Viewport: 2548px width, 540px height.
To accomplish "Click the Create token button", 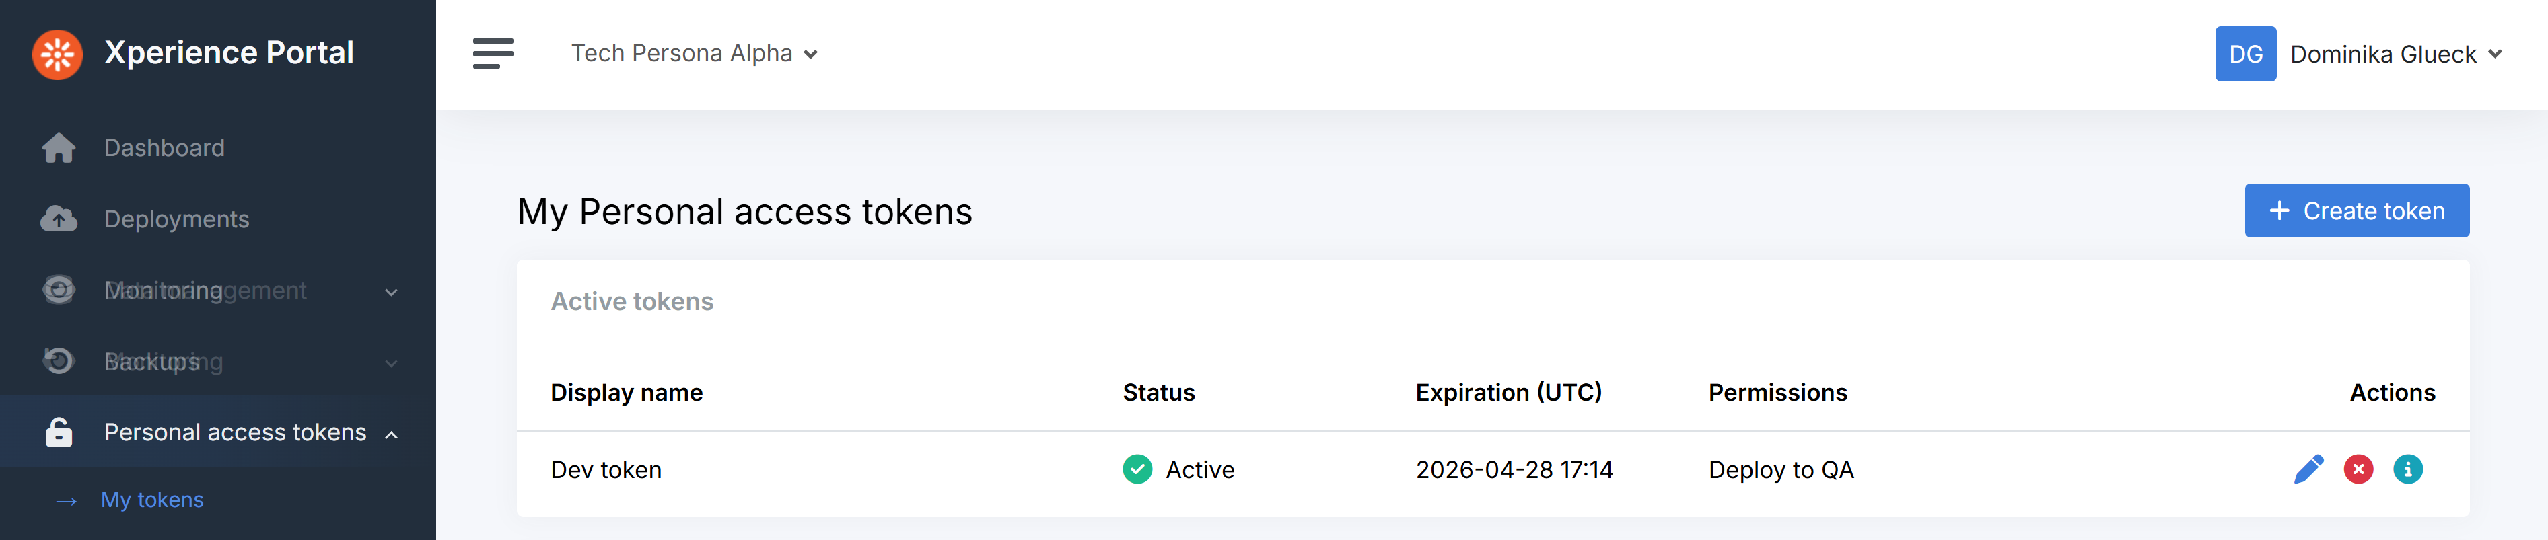I will [2356, 210].
